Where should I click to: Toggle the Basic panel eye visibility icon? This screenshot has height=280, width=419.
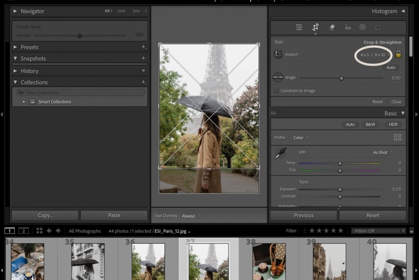point(273,113)
